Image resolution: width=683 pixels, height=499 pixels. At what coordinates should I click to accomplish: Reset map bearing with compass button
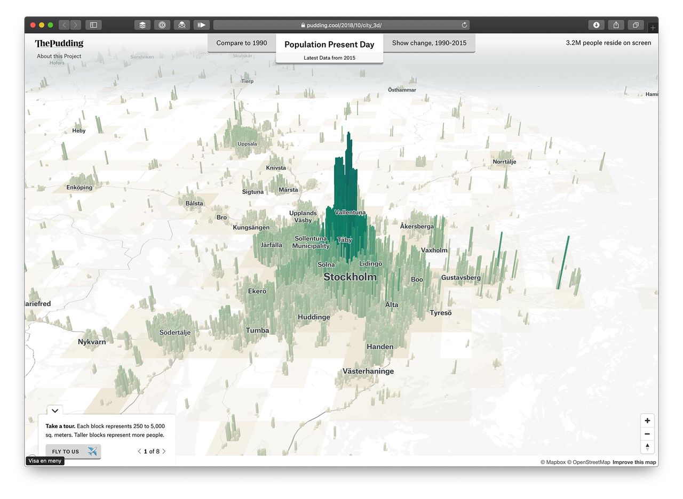pos(647,447)
